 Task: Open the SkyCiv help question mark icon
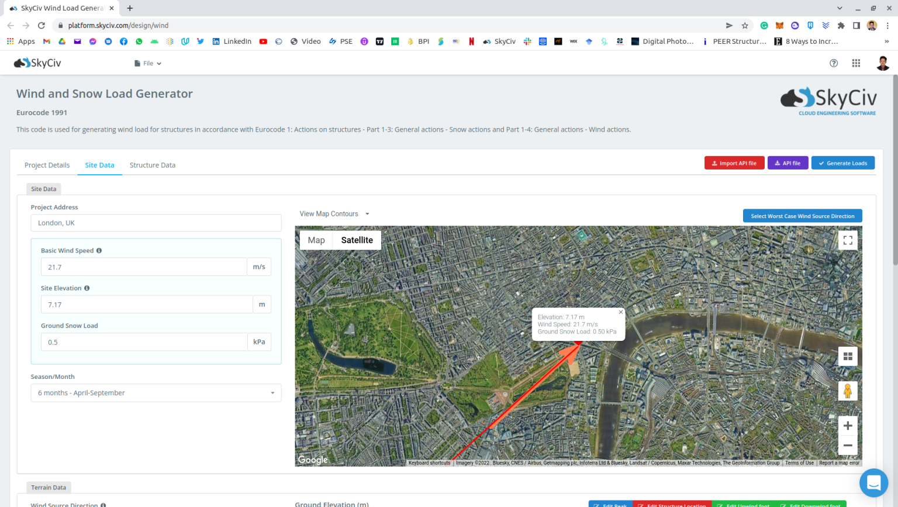834,63
